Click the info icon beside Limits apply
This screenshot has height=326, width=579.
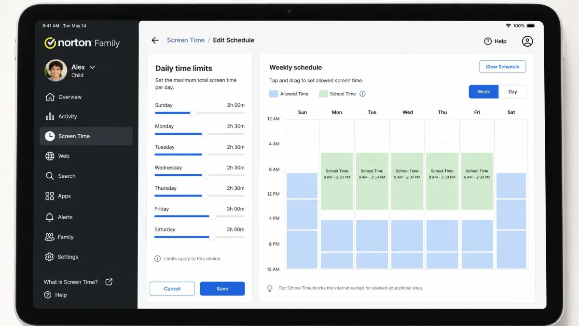click(x=157, y=259)
